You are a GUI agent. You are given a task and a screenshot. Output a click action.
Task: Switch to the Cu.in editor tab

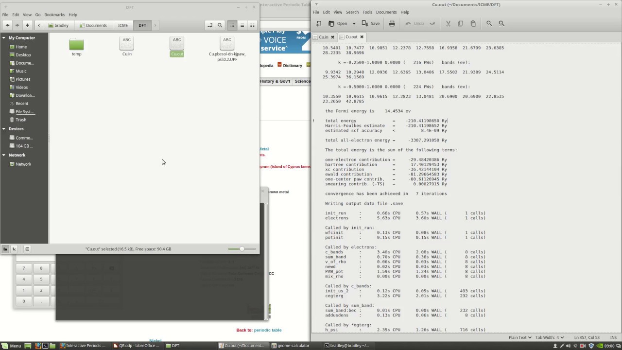[x=324, y=37]
